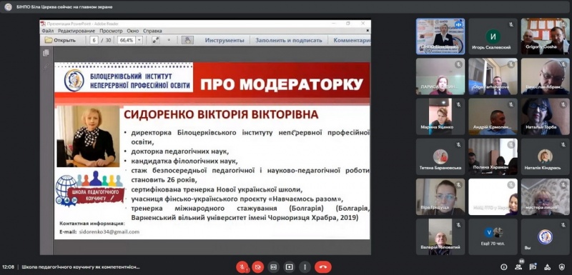Click the page number field showing 6
This screenshot has width=572, height=275.
tap(94, 40)
